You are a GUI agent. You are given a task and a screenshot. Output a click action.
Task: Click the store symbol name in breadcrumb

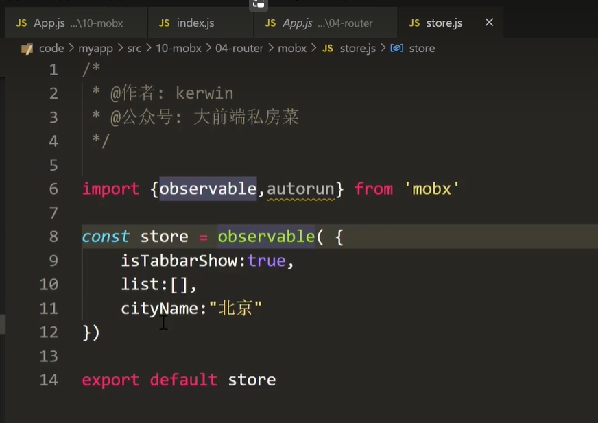pos(422,49)
